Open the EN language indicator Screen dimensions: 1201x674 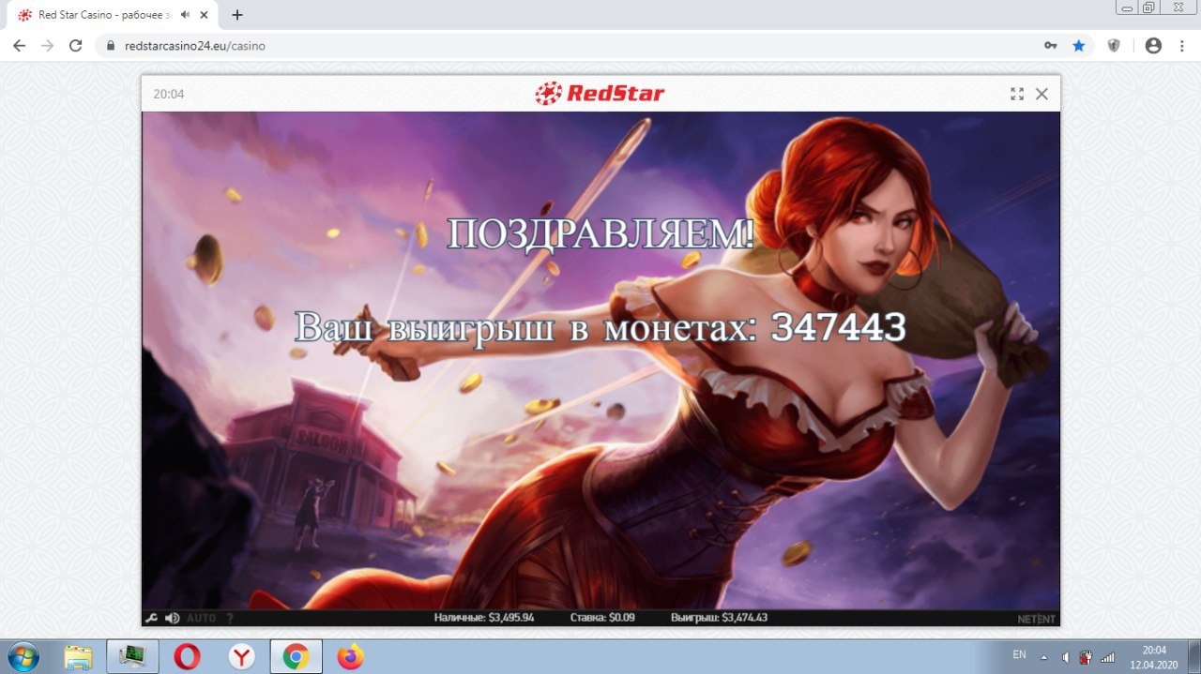pyautogui.click(x=1020, y=655)
